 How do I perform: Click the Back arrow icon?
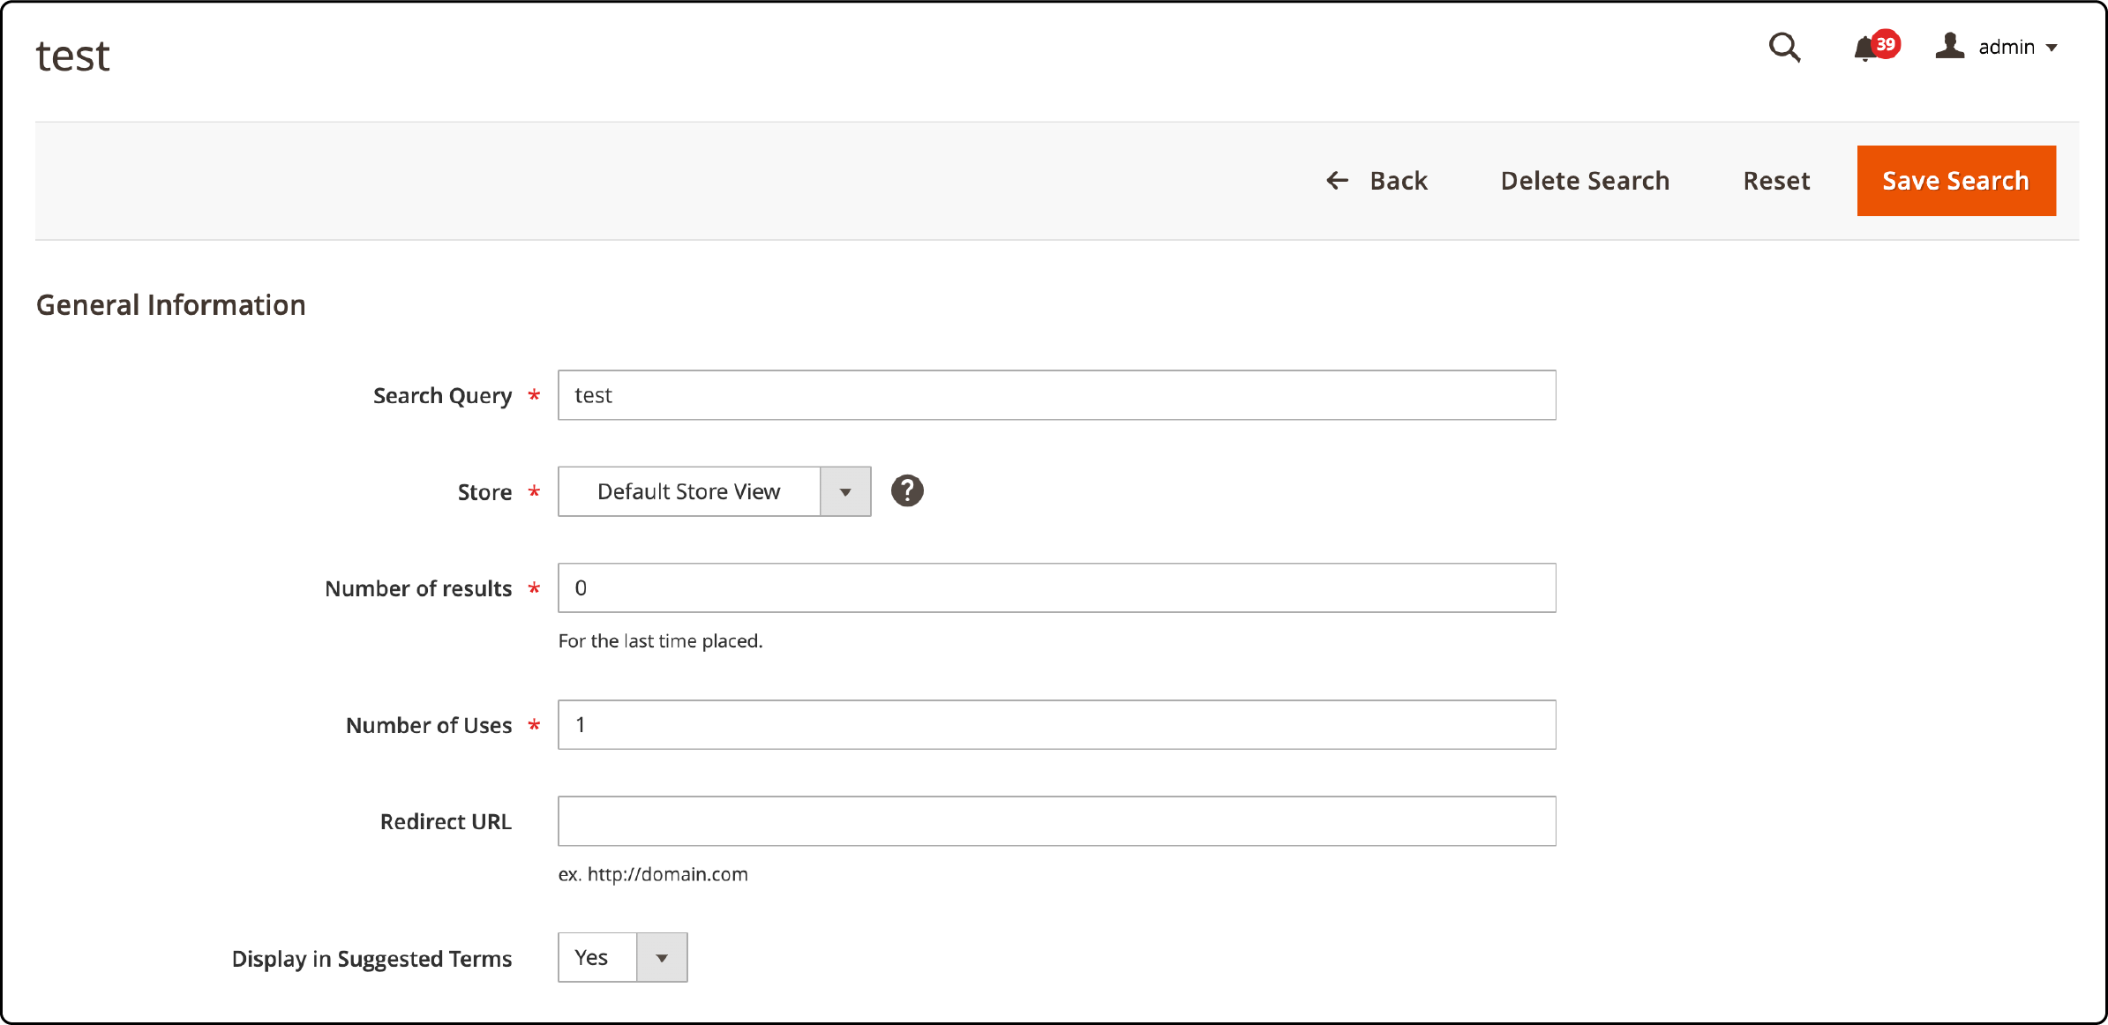point(1335,180)
